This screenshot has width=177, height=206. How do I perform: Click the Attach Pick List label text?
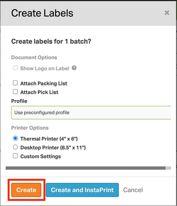[39, 92]
